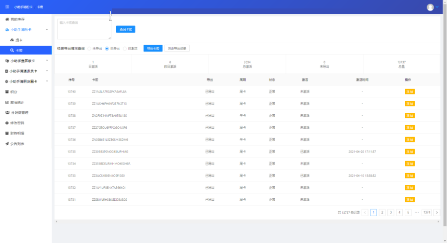Select the 已导出 radio button

coord(107,49)
